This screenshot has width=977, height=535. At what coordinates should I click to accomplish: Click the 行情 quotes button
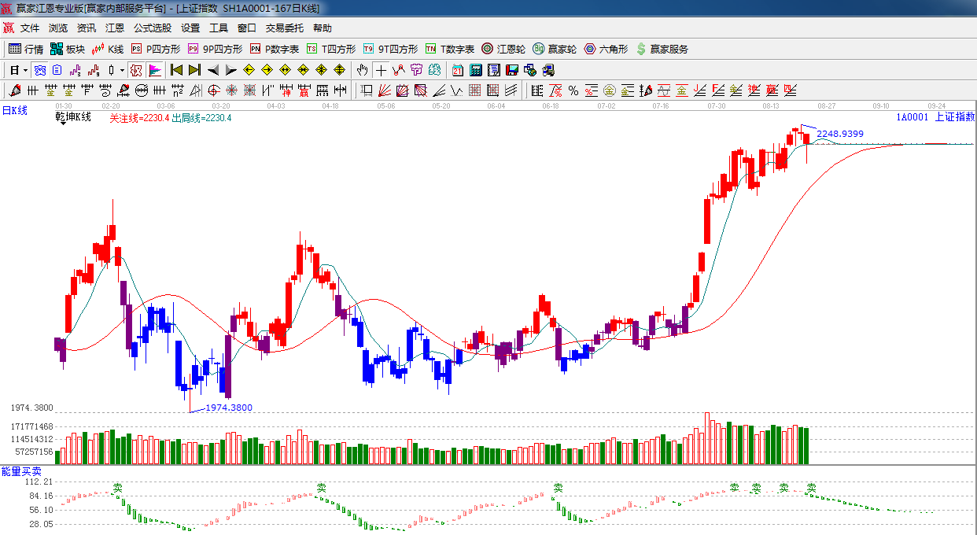pos(26,49)
